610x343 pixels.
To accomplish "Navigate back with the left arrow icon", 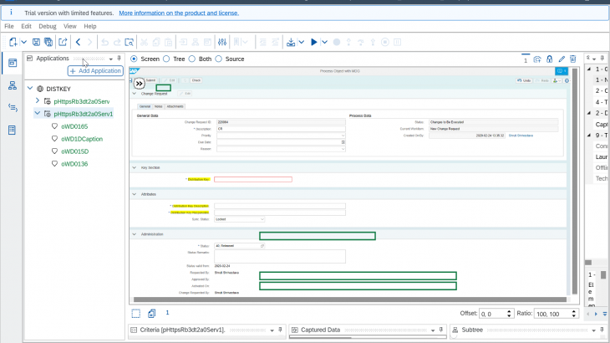I will [x=79, y=42].
